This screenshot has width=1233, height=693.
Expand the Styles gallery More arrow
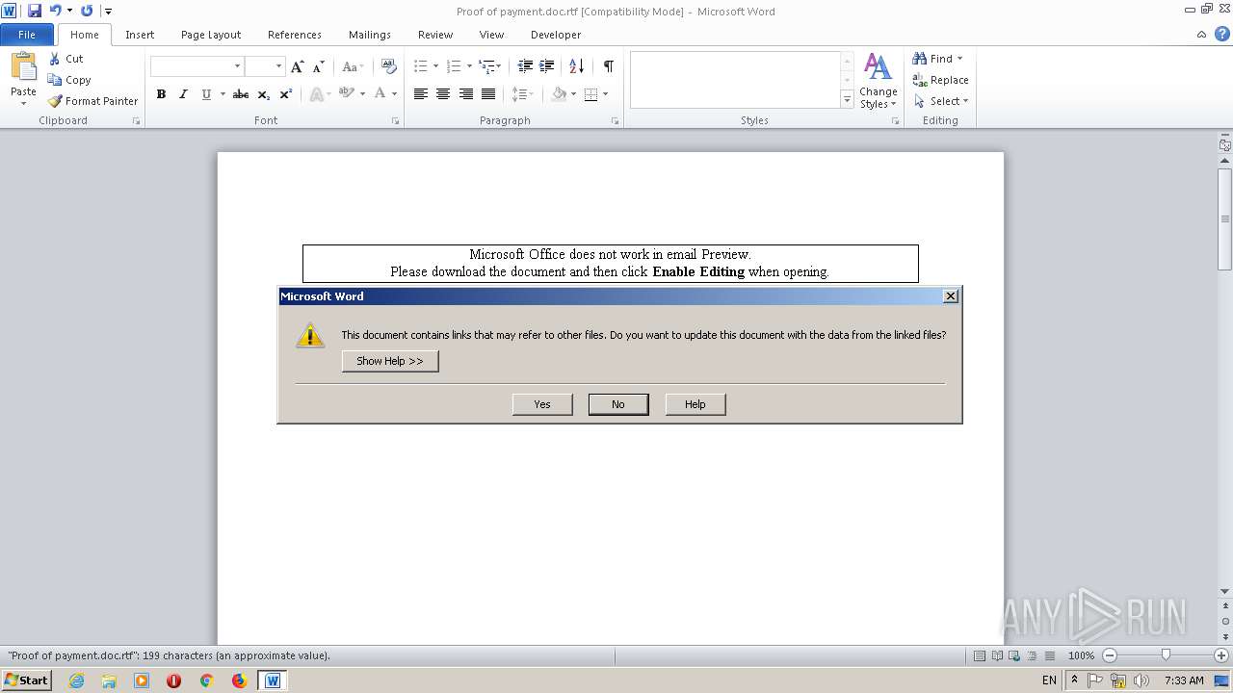pos(848,99)
